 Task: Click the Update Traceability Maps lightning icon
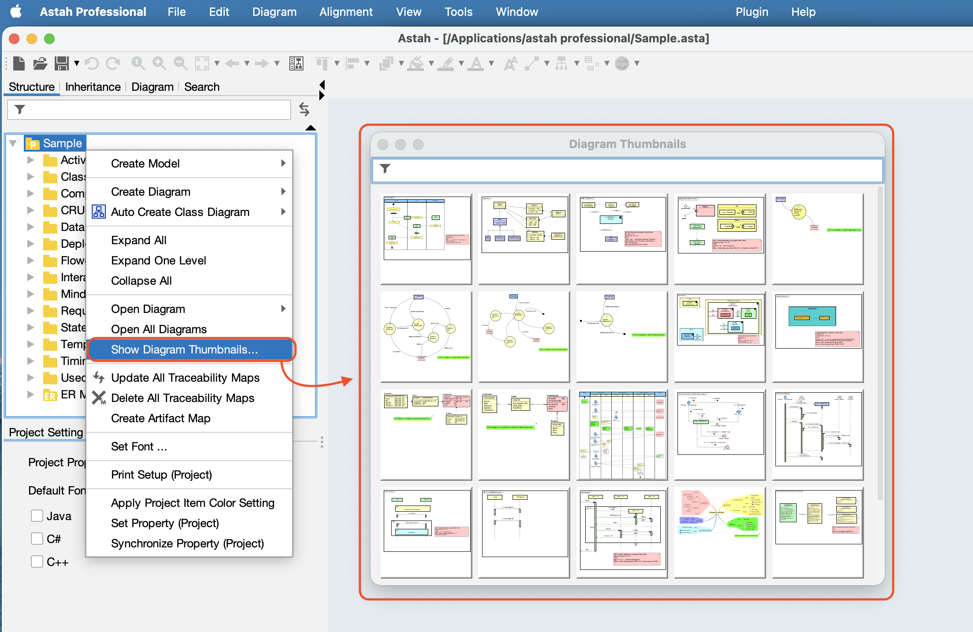coord(99,377)
